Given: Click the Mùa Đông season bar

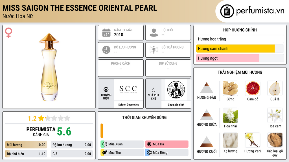Looking at the screenshot, I should (x=167, y=152).
